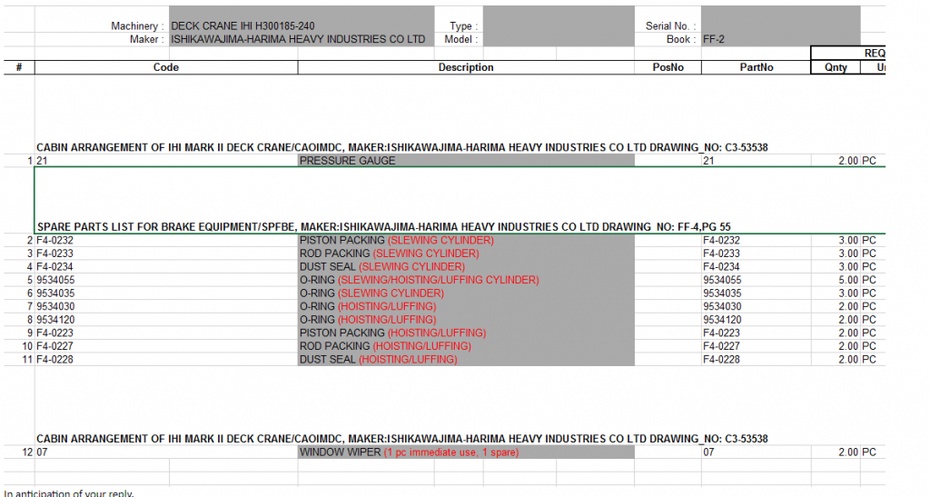Click the empty gray Serial No. field

coord(779,26)
